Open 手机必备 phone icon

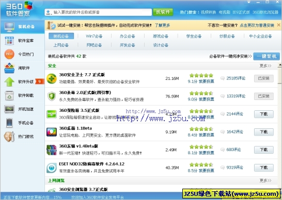(9, 123)
